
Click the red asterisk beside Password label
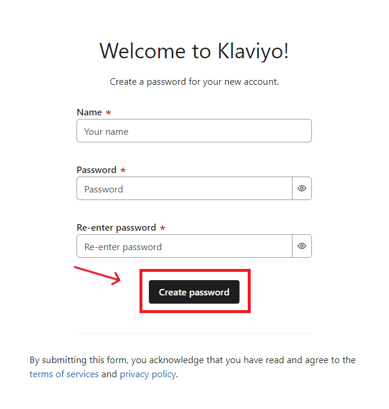[123, 170]
